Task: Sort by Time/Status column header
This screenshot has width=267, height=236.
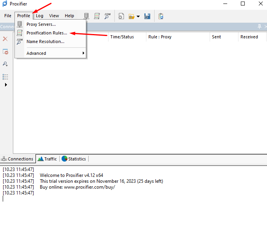Action: tap(127, 37)
